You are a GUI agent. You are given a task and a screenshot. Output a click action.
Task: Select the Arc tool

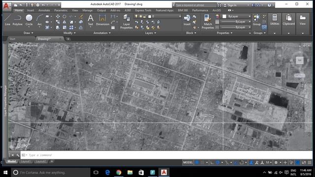[x=39, y=20]
